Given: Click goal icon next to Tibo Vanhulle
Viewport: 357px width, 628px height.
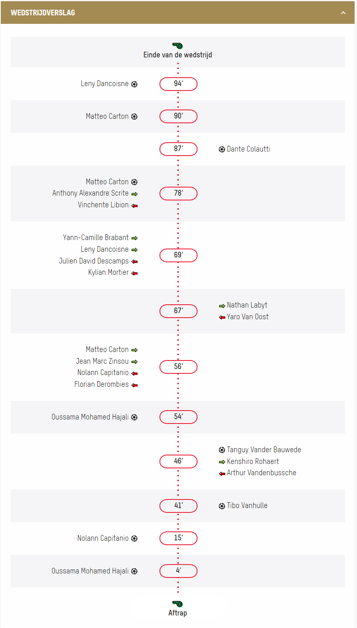Looking at the screenshot, I should pyautogui.click(x=222, y=506).
